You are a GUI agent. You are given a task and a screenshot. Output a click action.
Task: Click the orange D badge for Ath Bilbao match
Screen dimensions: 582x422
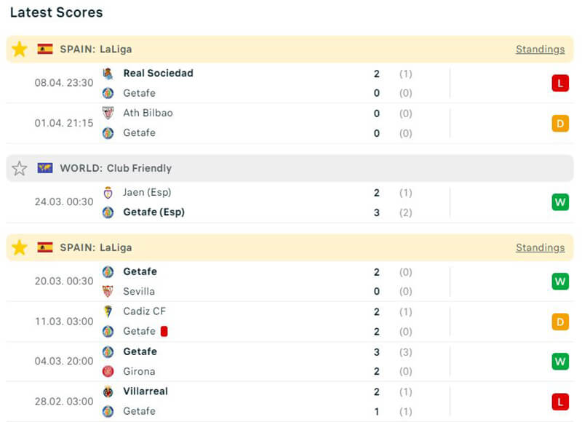559,123
